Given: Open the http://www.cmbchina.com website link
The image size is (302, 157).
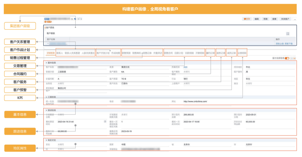Looking at the screenshot, I should (194, 101).
